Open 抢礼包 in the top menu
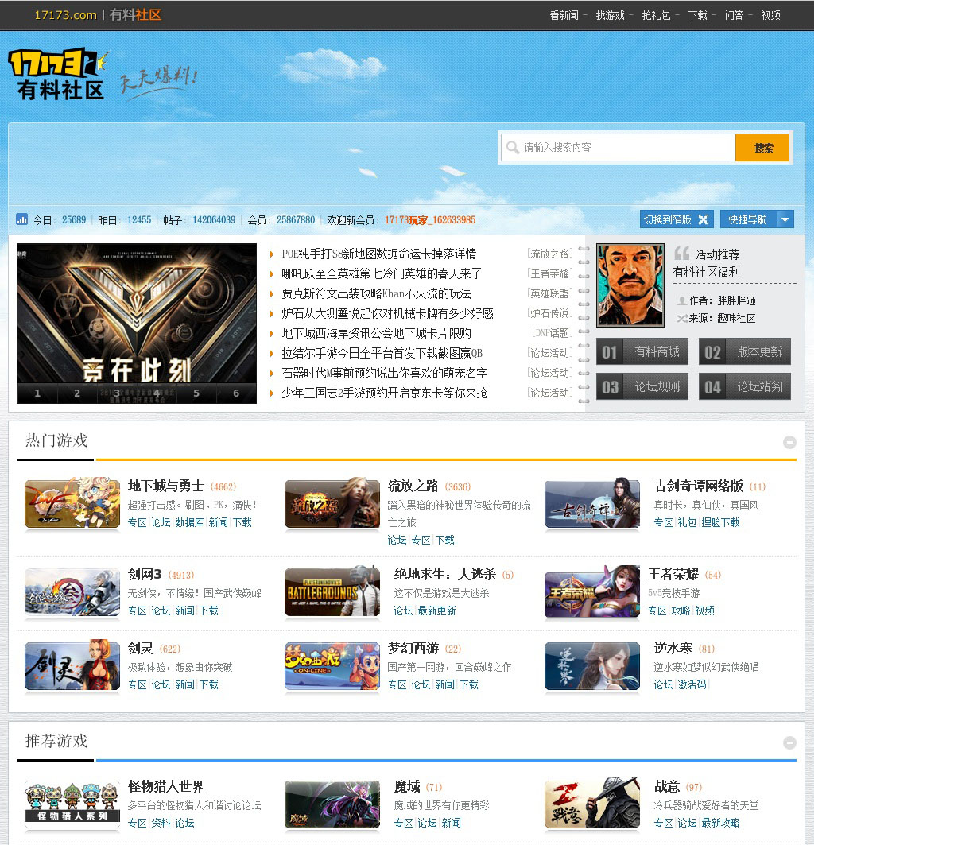This screenshot has height=845, width=954. coord(656,15)
